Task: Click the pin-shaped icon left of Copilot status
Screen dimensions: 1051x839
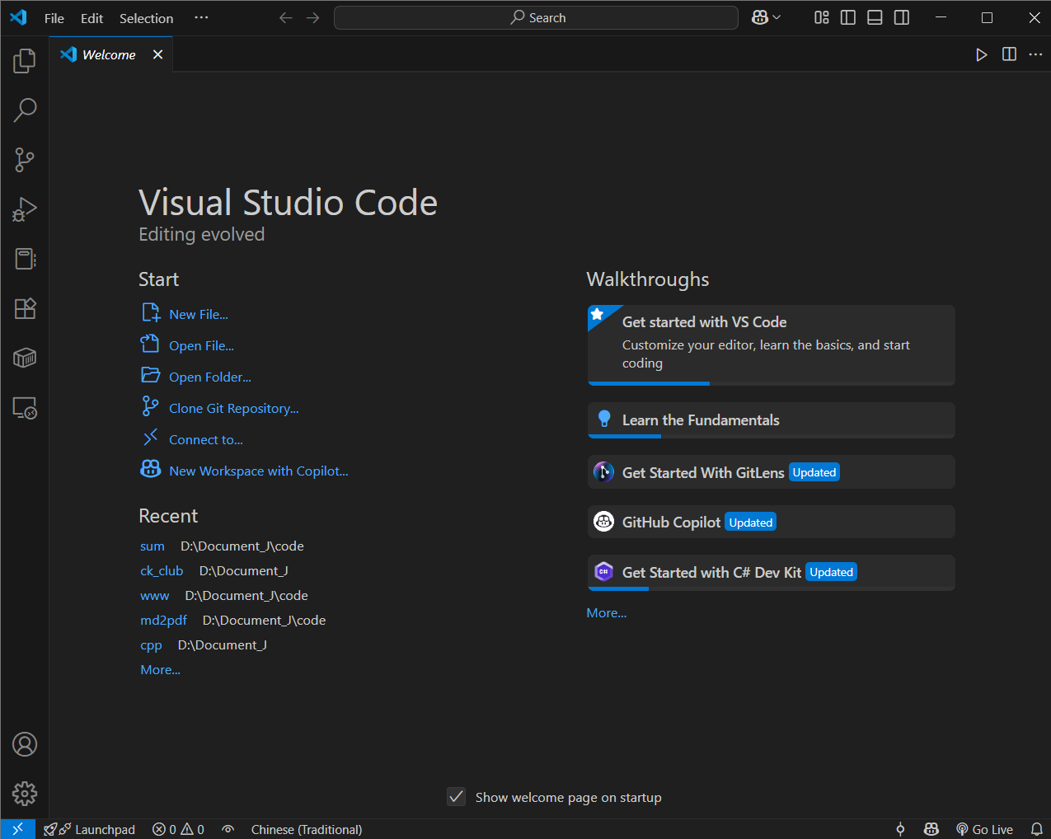Action: pyautogui.click(x=900, y=829)
